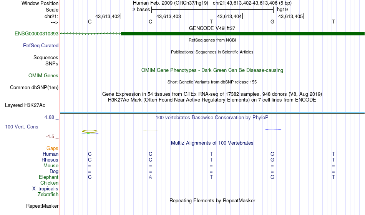The width and height of the screenshot is (365, 215).
Task: Select the Human species label
Action: [50, 154]
